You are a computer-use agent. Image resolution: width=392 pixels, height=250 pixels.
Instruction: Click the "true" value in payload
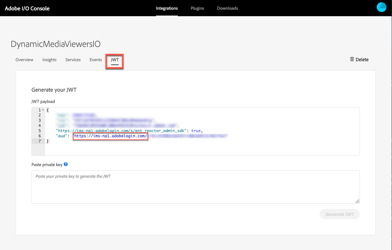point(196,131)
